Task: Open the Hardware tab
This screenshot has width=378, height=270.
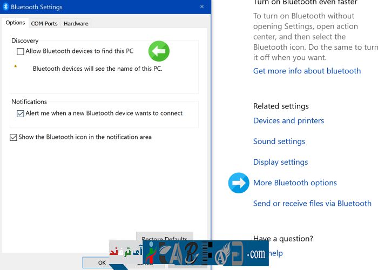Action: pos(76,23)
